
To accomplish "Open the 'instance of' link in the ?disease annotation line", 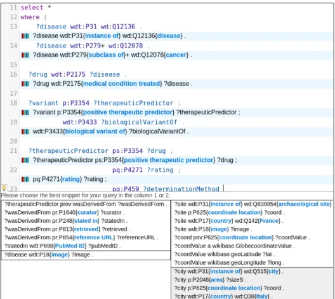I will coord(102,36).
